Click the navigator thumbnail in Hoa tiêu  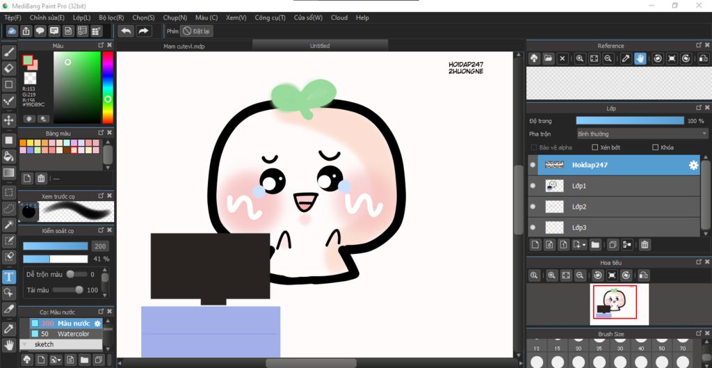coord(620,305)
